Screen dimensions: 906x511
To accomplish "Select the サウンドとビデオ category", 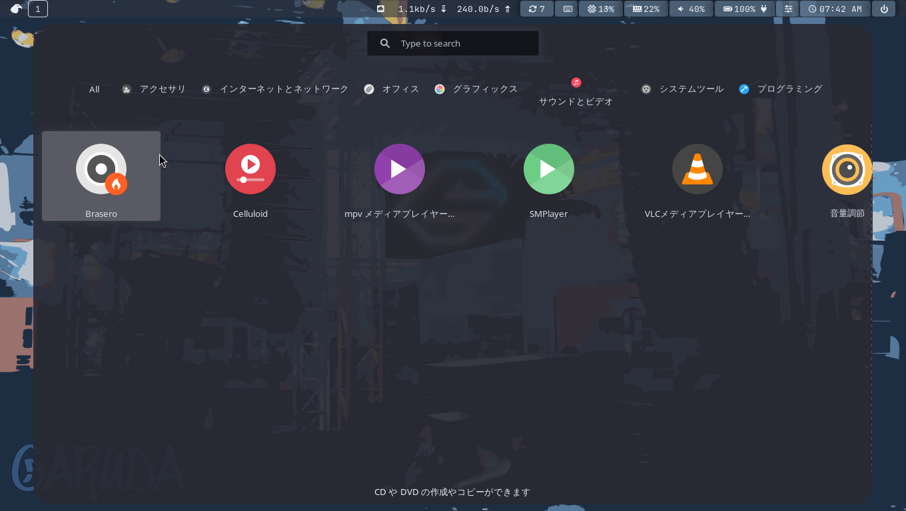I will click(576, 92).
